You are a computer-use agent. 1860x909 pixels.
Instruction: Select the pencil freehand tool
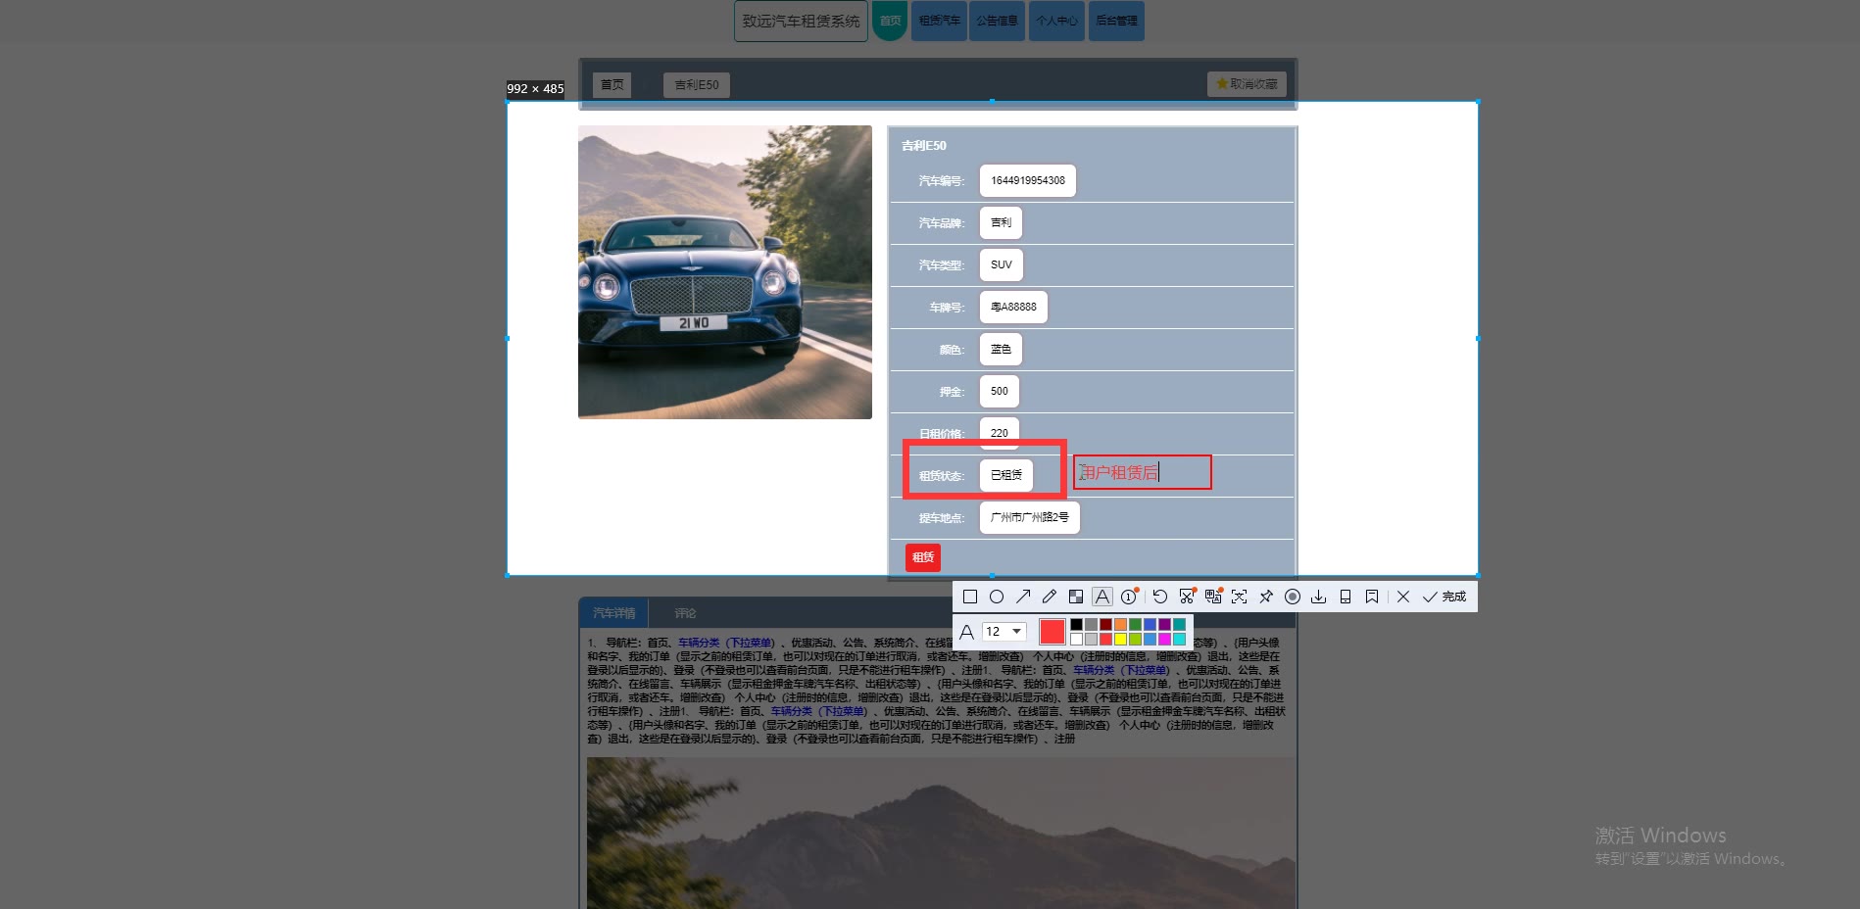(x=1050, y=597)
